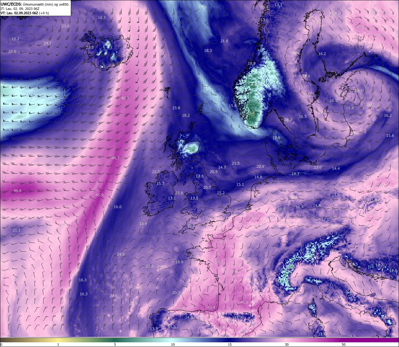The height and width of the screenshot is (347, 399).
Task: Click the 46.6 value on the map
Action: (x=17, y=191)
